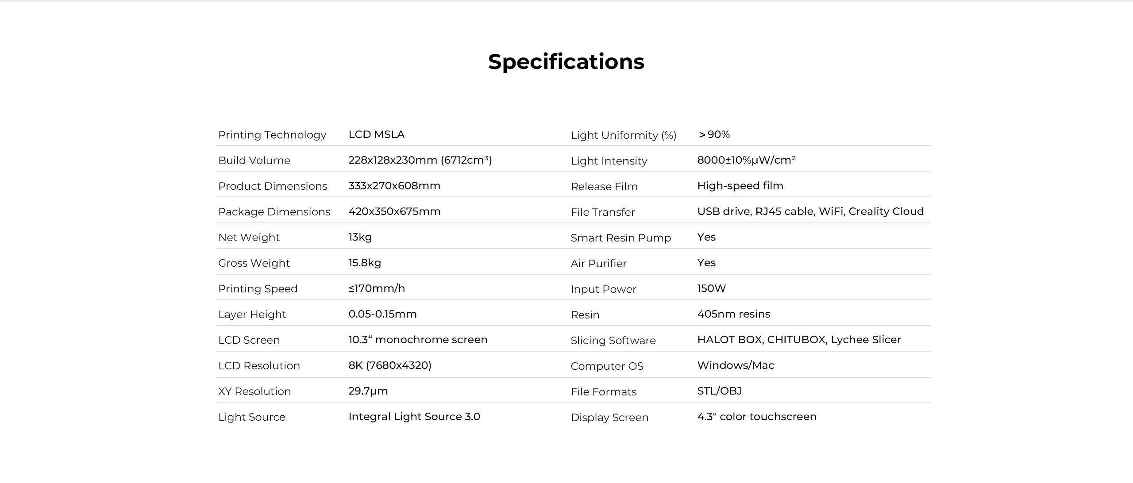Select the 8000±10%μW/cm² light intensity value
The width and height of the screenshot is (1133, 483).
[x=746, y=160]
